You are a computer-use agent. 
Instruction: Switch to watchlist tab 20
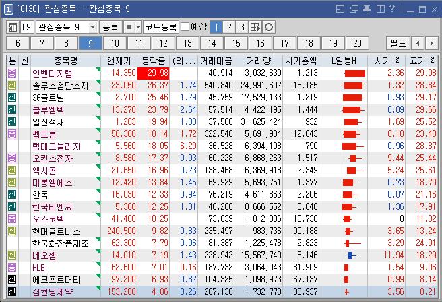357,43
